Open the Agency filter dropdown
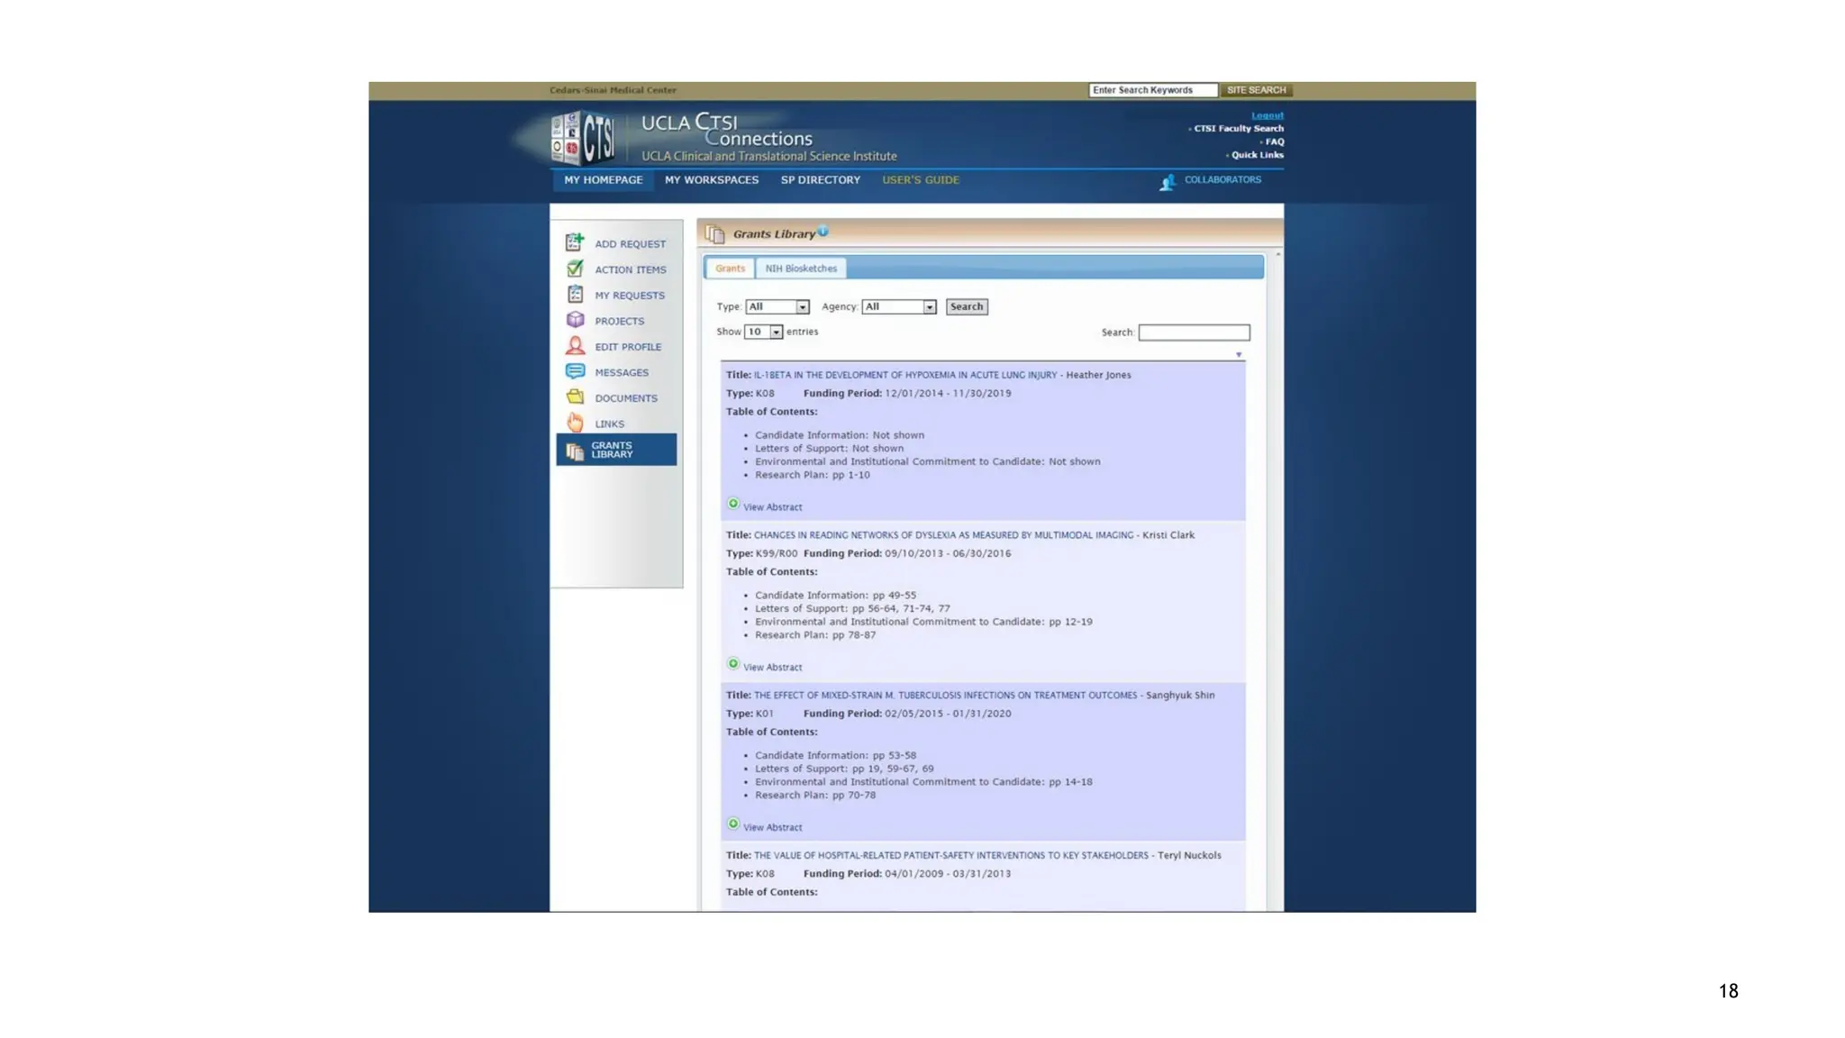Image resolution: width=1845 pixels, height=1038 pixels. [x=898, y=307]
